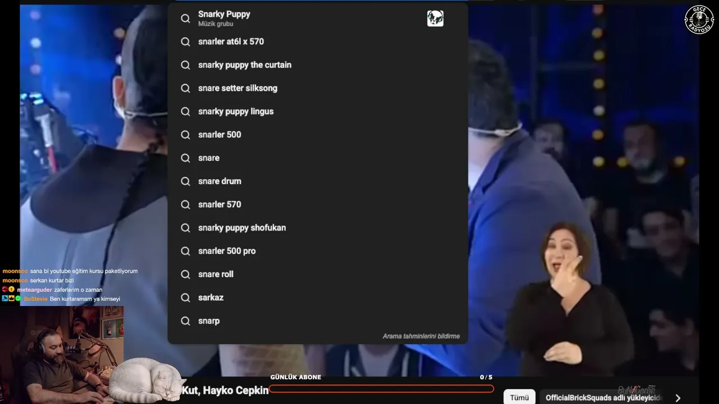Open the 'Arama tahminlerini bildirme' link
The width and height of the screenshot is (719, 404).
(421, 336)
